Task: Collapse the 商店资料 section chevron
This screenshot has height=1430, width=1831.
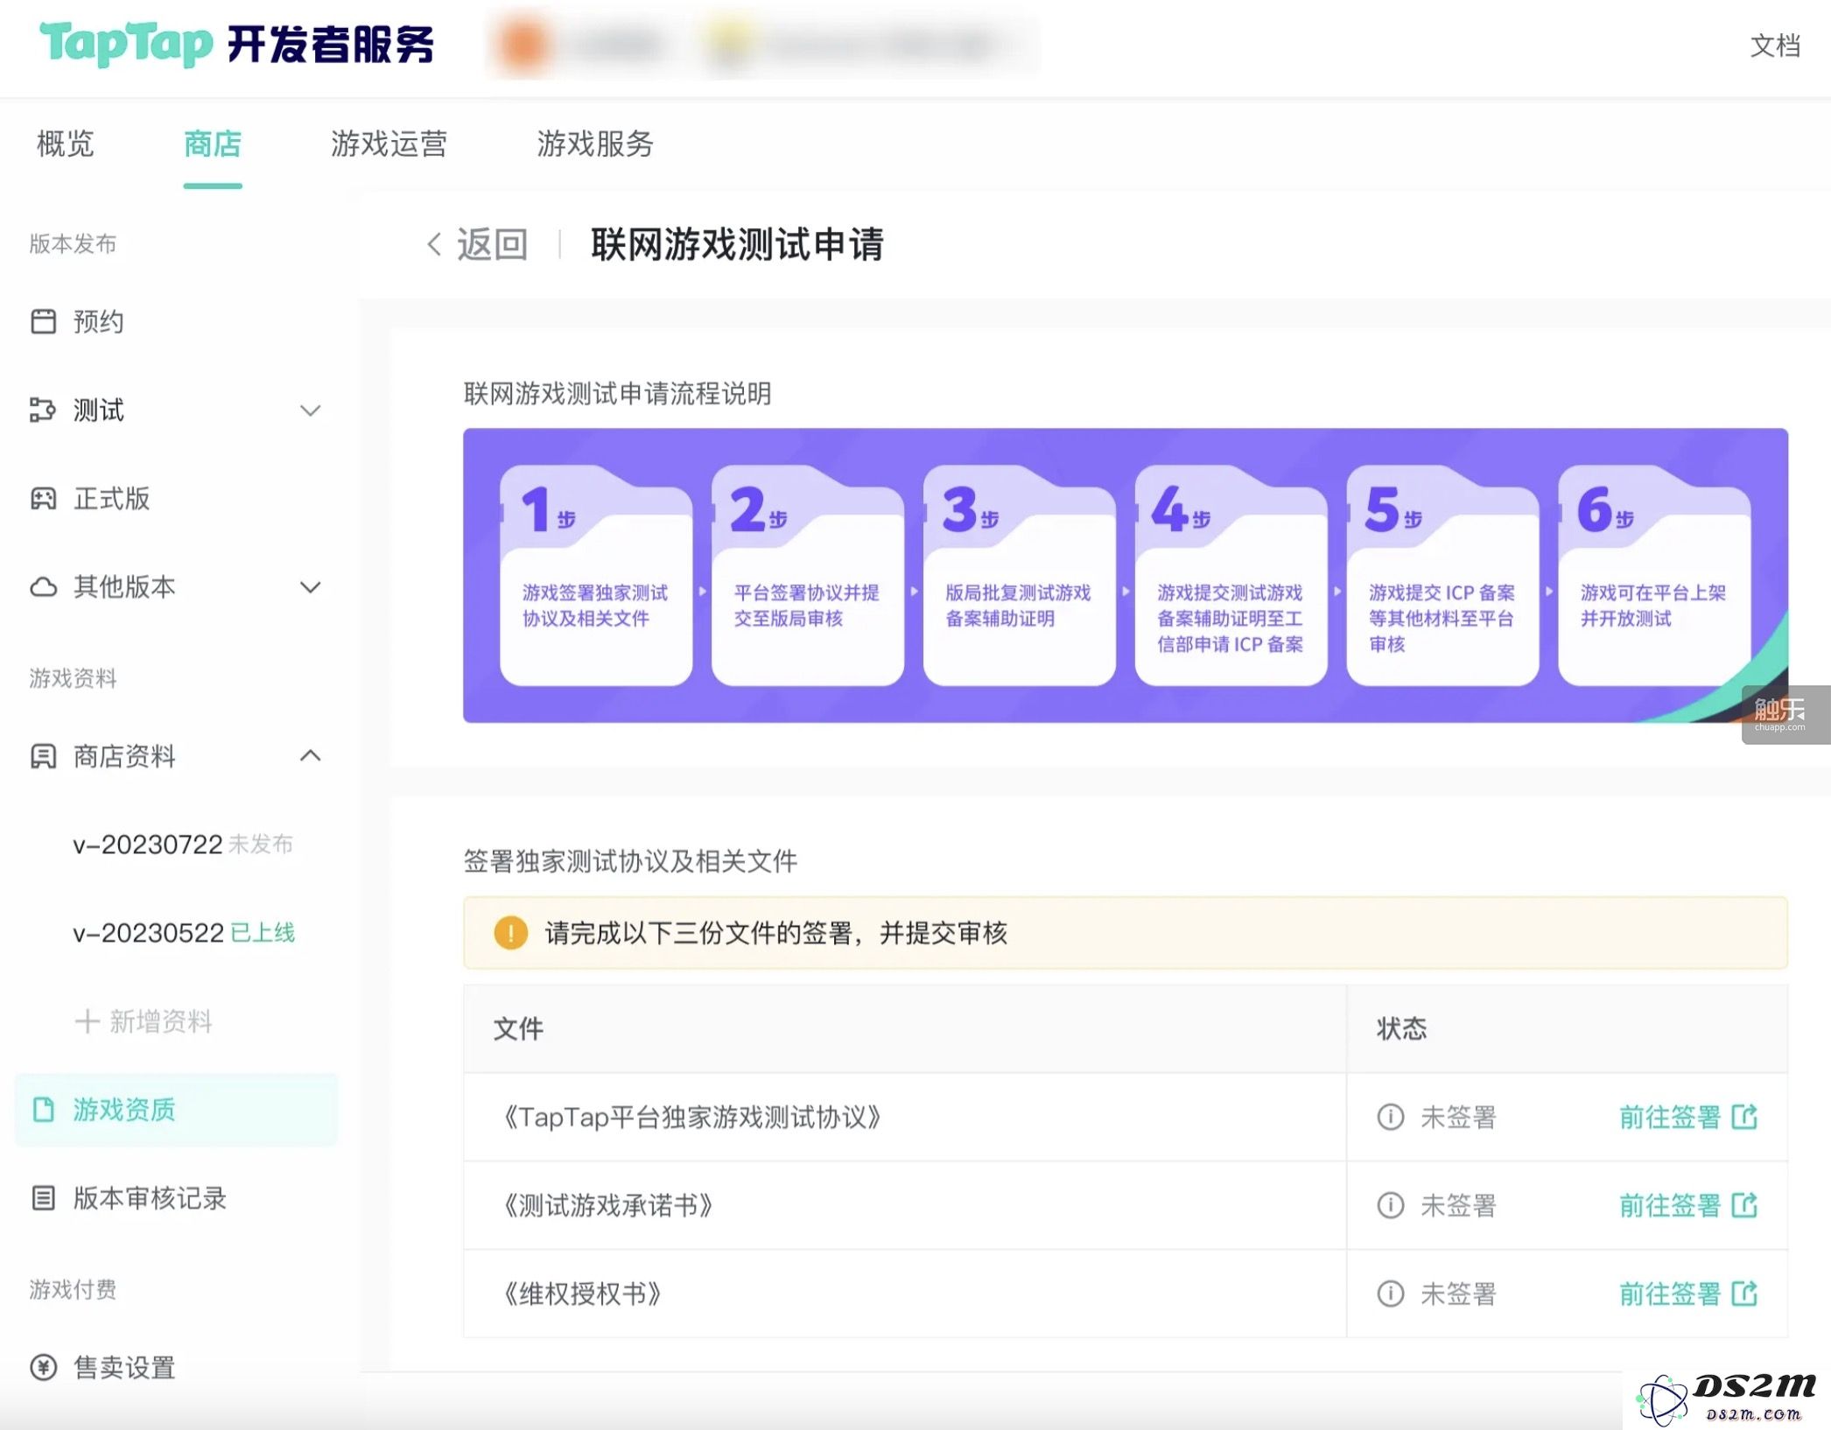Action: coord(310,755)
